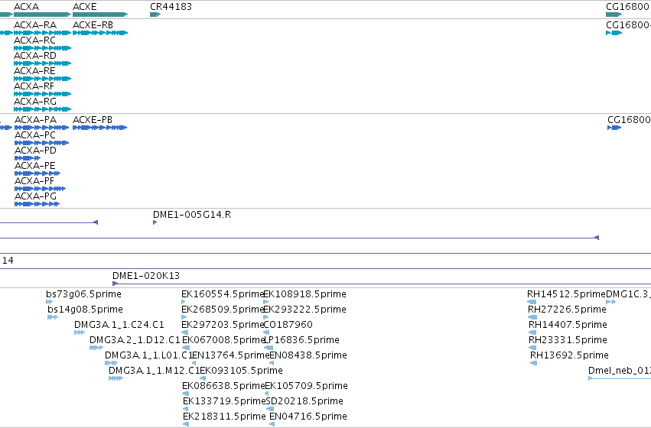Select EST EK218311.5prime
This screenshot has height=428, width=651.
point(186,424)
